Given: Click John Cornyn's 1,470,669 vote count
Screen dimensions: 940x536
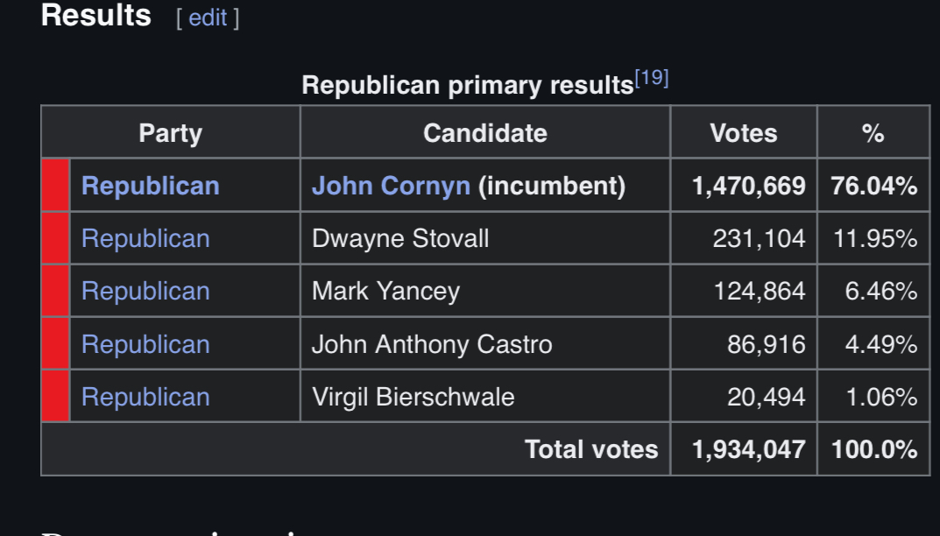Looking at the screenshot, I should (748, 186).
